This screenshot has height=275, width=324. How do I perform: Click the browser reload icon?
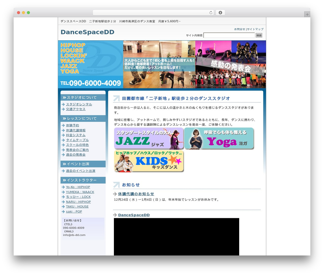click(211, 13)
